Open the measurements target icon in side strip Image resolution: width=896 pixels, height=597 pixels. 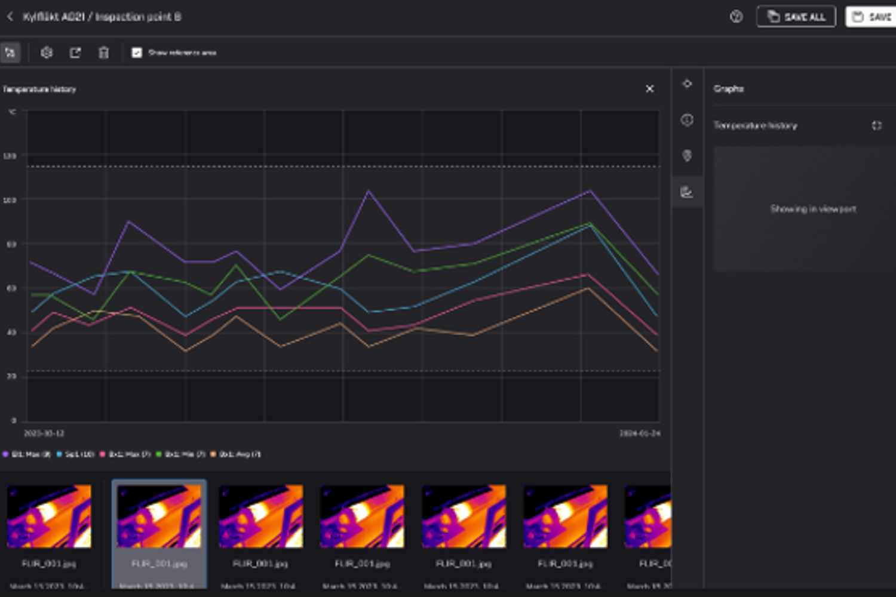tap(687, 84)
